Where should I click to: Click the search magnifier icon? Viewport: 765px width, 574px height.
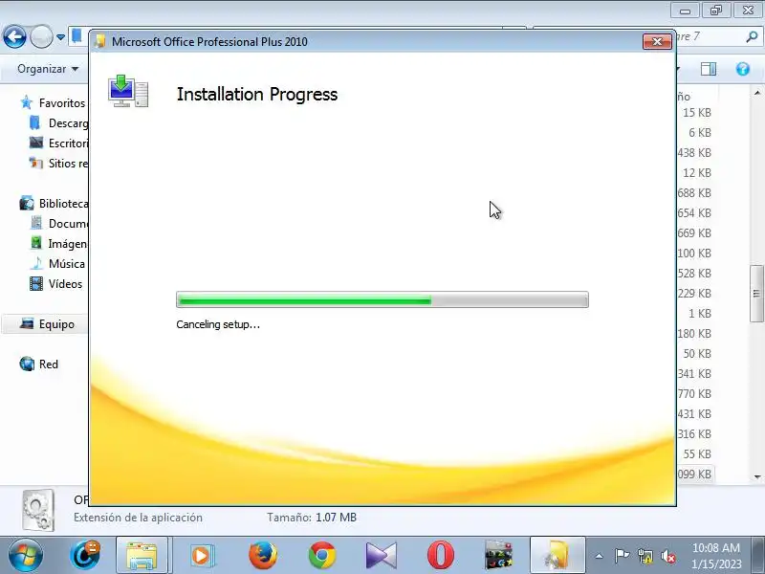tap(752, 36)
